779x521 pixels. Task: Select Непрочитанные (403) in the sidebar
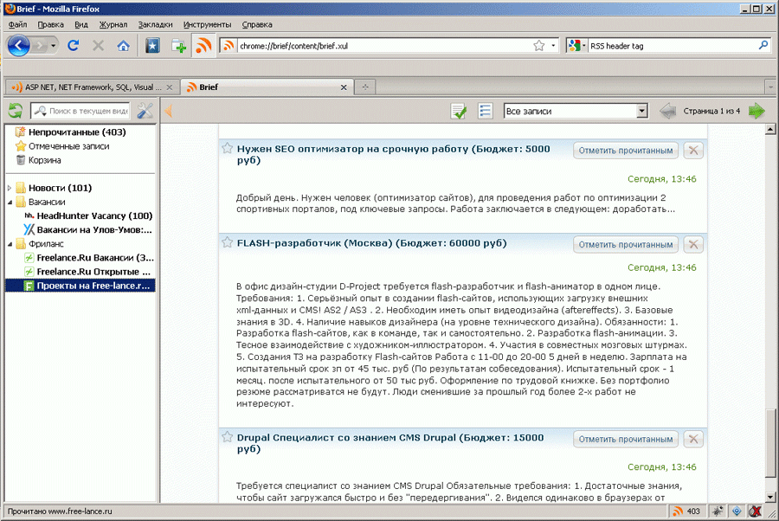coord(77,132)
